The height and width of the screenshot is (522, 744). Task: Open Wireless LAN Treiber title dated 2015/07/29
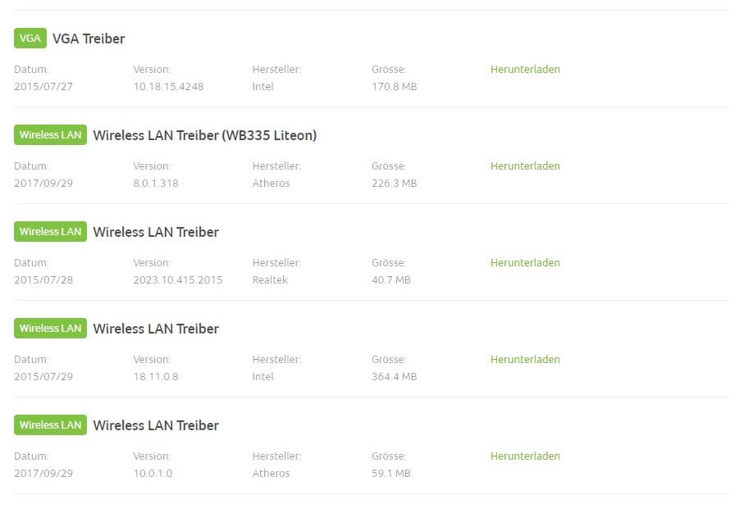[156, 329]
